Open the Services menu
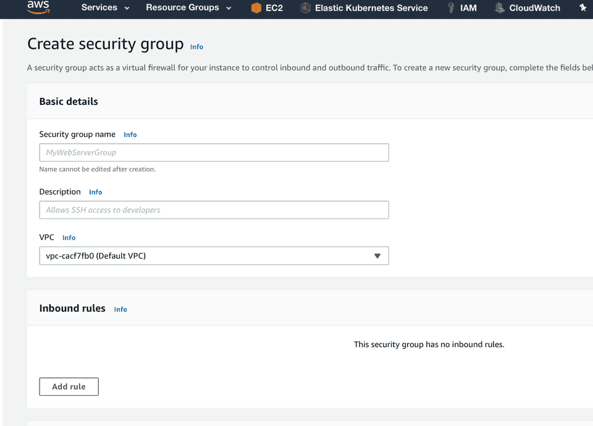593x426 pixels. coord(101,8)
